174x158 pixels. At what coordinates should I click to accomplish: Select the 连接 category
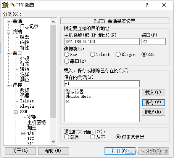coord(17,85)
